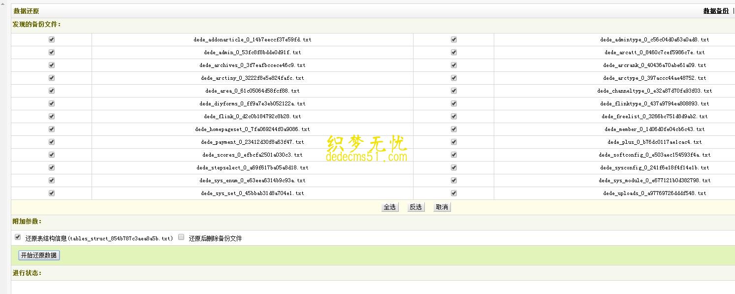The width and height of the screenshot is (735, 294).
Task: Toggle selection of dede_admin backup file
Action: (51, 52)
